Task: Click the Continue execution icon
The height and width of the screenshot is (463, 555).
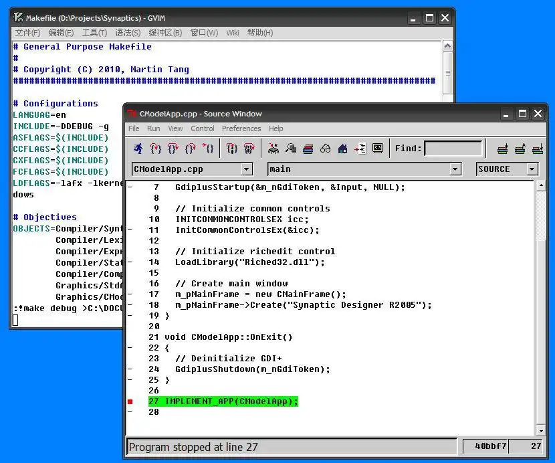Action: pos(208,149)
